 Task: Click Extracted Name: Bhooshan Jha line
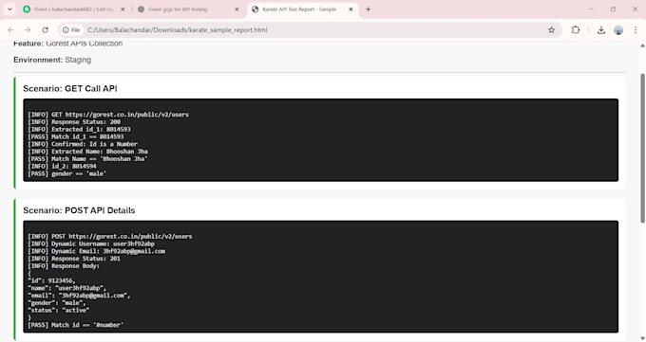coord(87,152)
